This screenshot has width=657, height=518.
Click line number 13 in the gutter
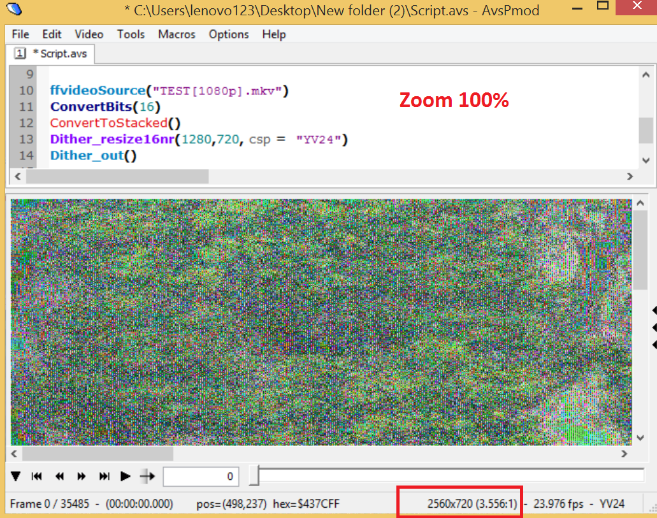26,139
